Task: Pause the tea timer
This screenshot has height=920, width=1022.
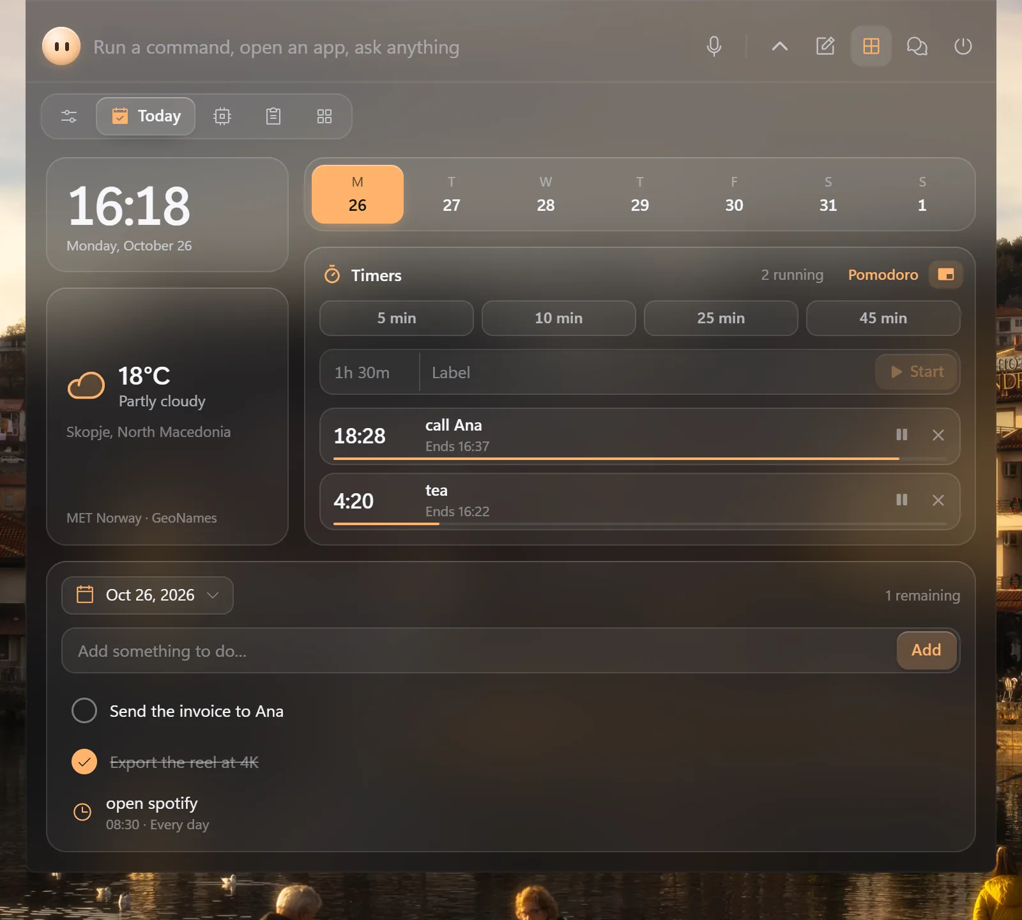Action: pos(902,500)
